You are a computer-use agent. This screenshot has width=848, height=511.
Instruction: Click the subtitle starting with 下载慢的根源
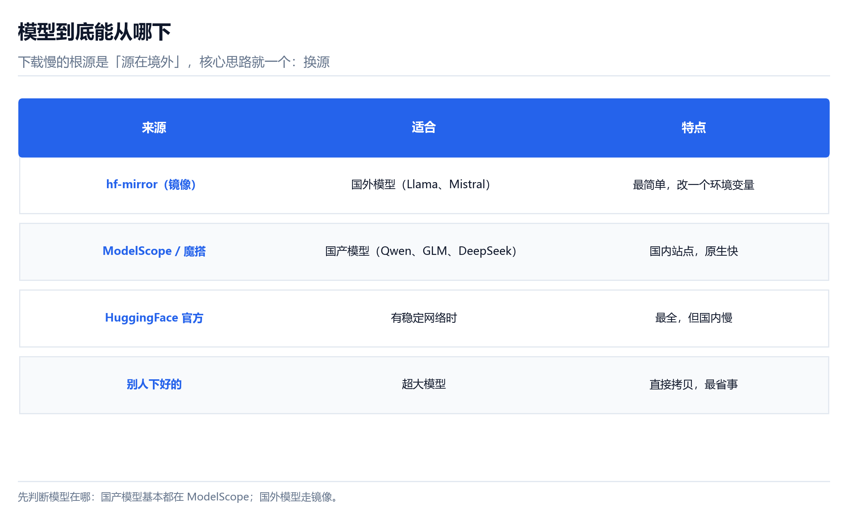click(x=174, y=62)
